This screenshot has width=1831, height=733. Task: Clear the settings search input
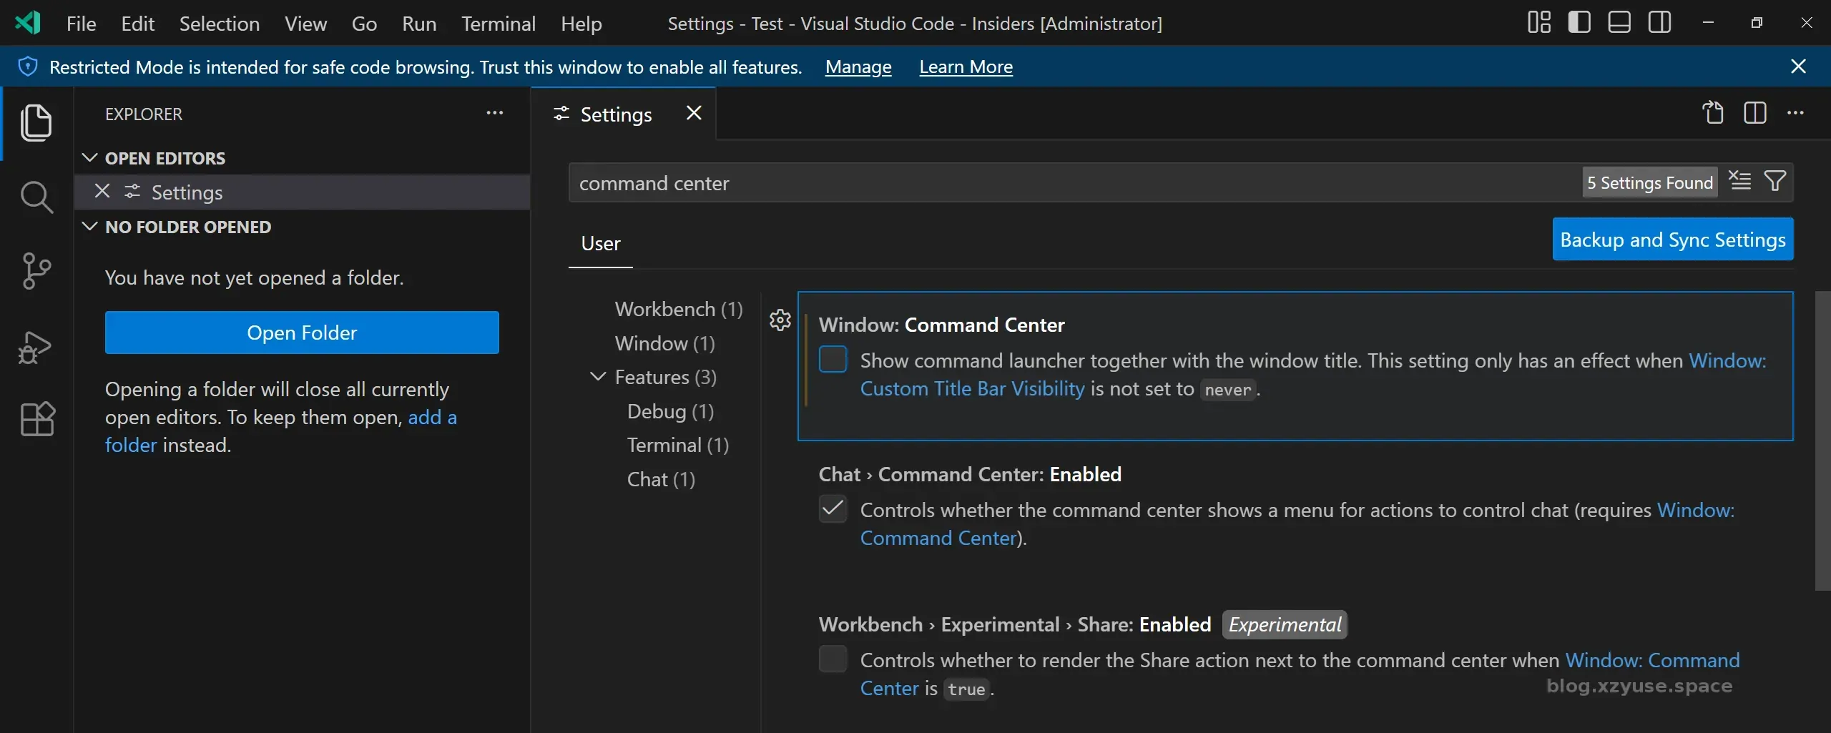tap(1740, 182)
